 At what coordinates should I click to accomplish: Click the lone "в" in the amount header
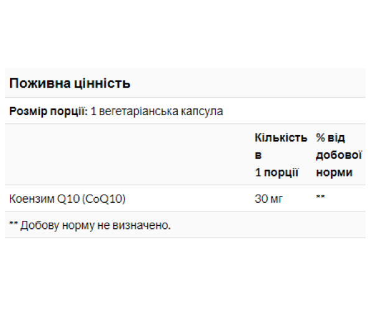(258, 155)
